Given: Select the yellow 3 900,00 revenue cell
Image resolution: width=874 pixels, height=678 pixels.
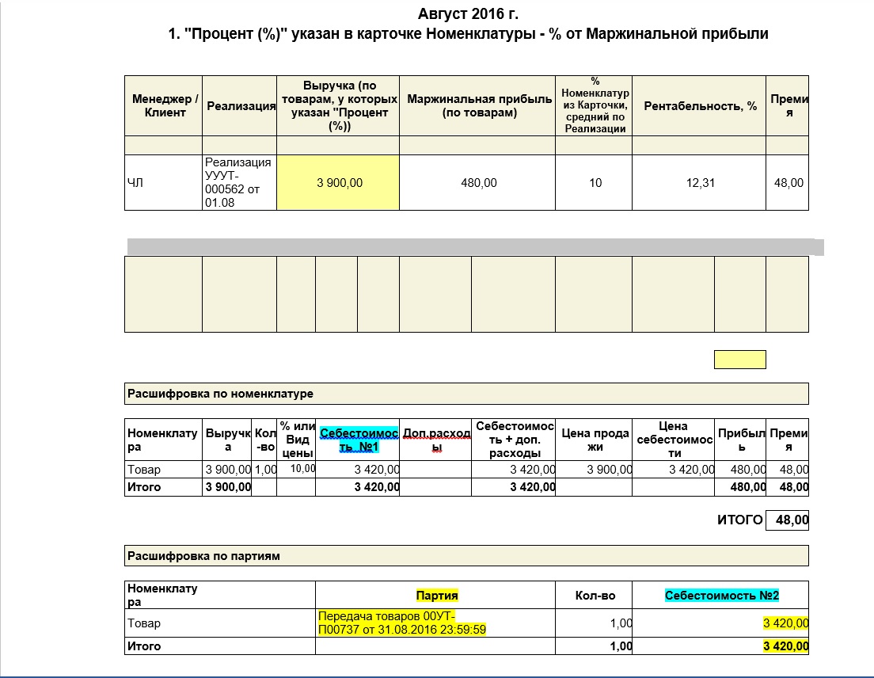Looking at the screenshot, I should click(339, 183).
